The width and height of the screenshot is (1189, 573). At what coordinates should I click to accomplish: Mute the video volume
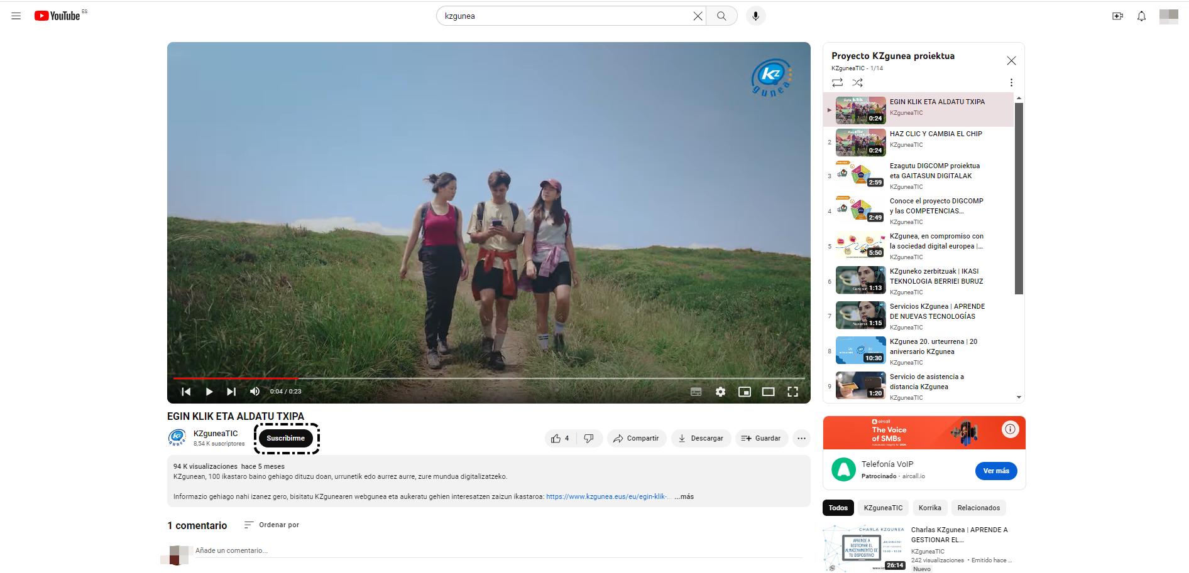point(255,392)
